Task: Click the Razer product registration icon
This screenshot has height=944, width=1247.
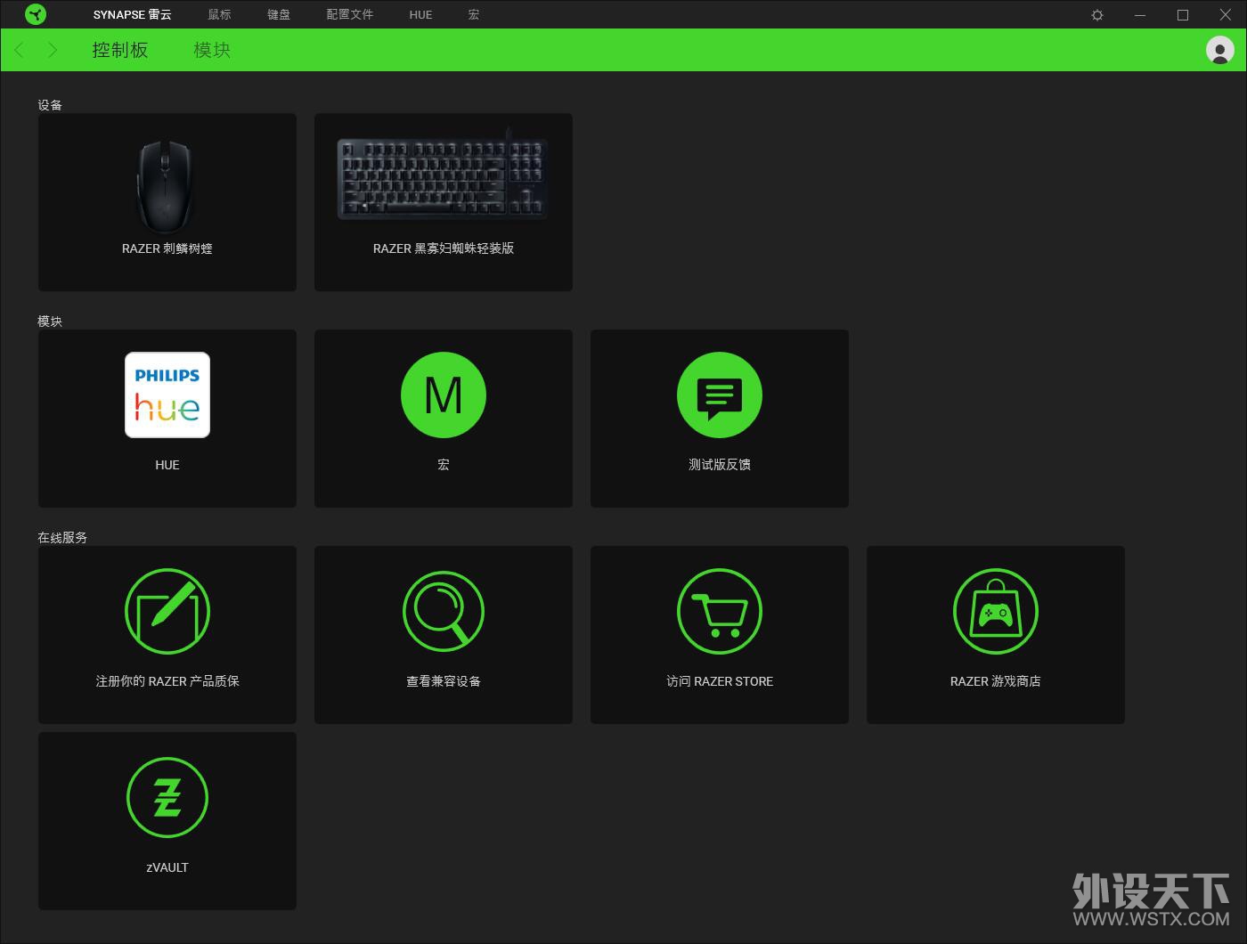Action: coord(167,611)
